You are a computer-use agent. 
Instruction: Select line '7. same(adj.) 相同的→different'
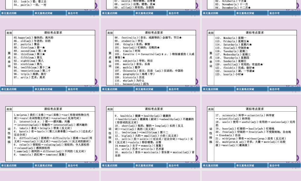50,151
